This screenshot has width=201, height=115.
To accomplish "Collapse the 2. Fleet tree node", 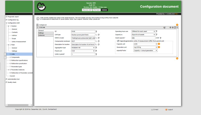I will 9,45.
